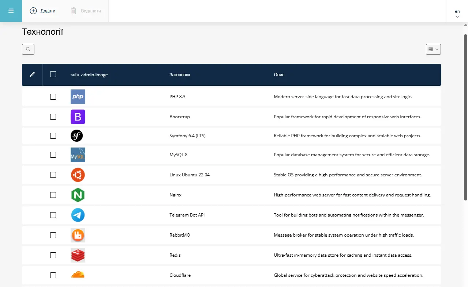The height and width of the screenshot is (287, 468).
Task: Click the Видалити delete button
Action: tap(86, 11)
